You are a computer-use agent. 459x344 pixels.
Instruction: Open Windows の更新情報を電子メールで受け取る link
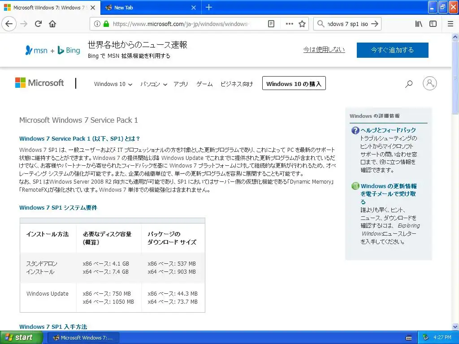[389, 194]
